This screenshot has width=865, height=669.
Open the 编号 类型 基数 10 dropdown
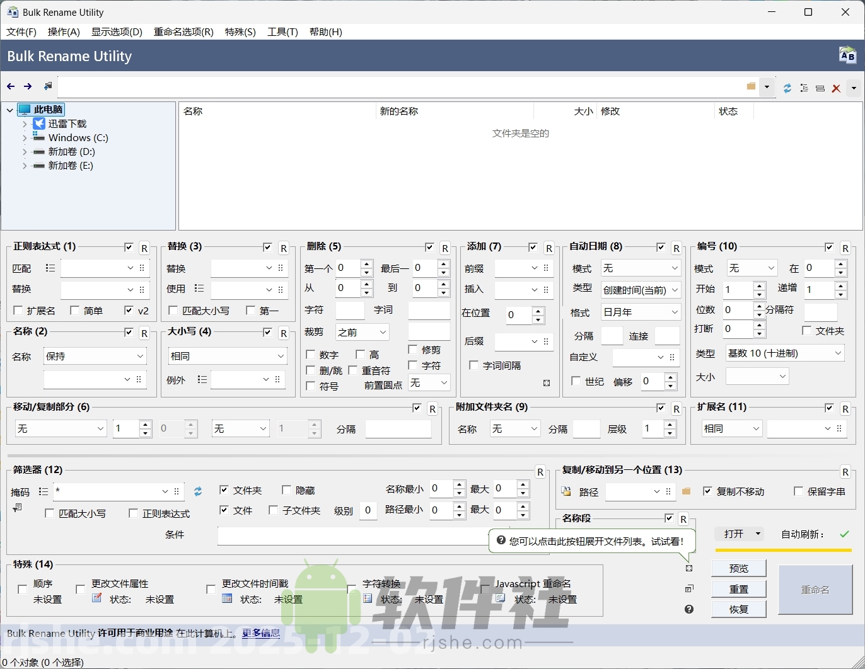784,353
